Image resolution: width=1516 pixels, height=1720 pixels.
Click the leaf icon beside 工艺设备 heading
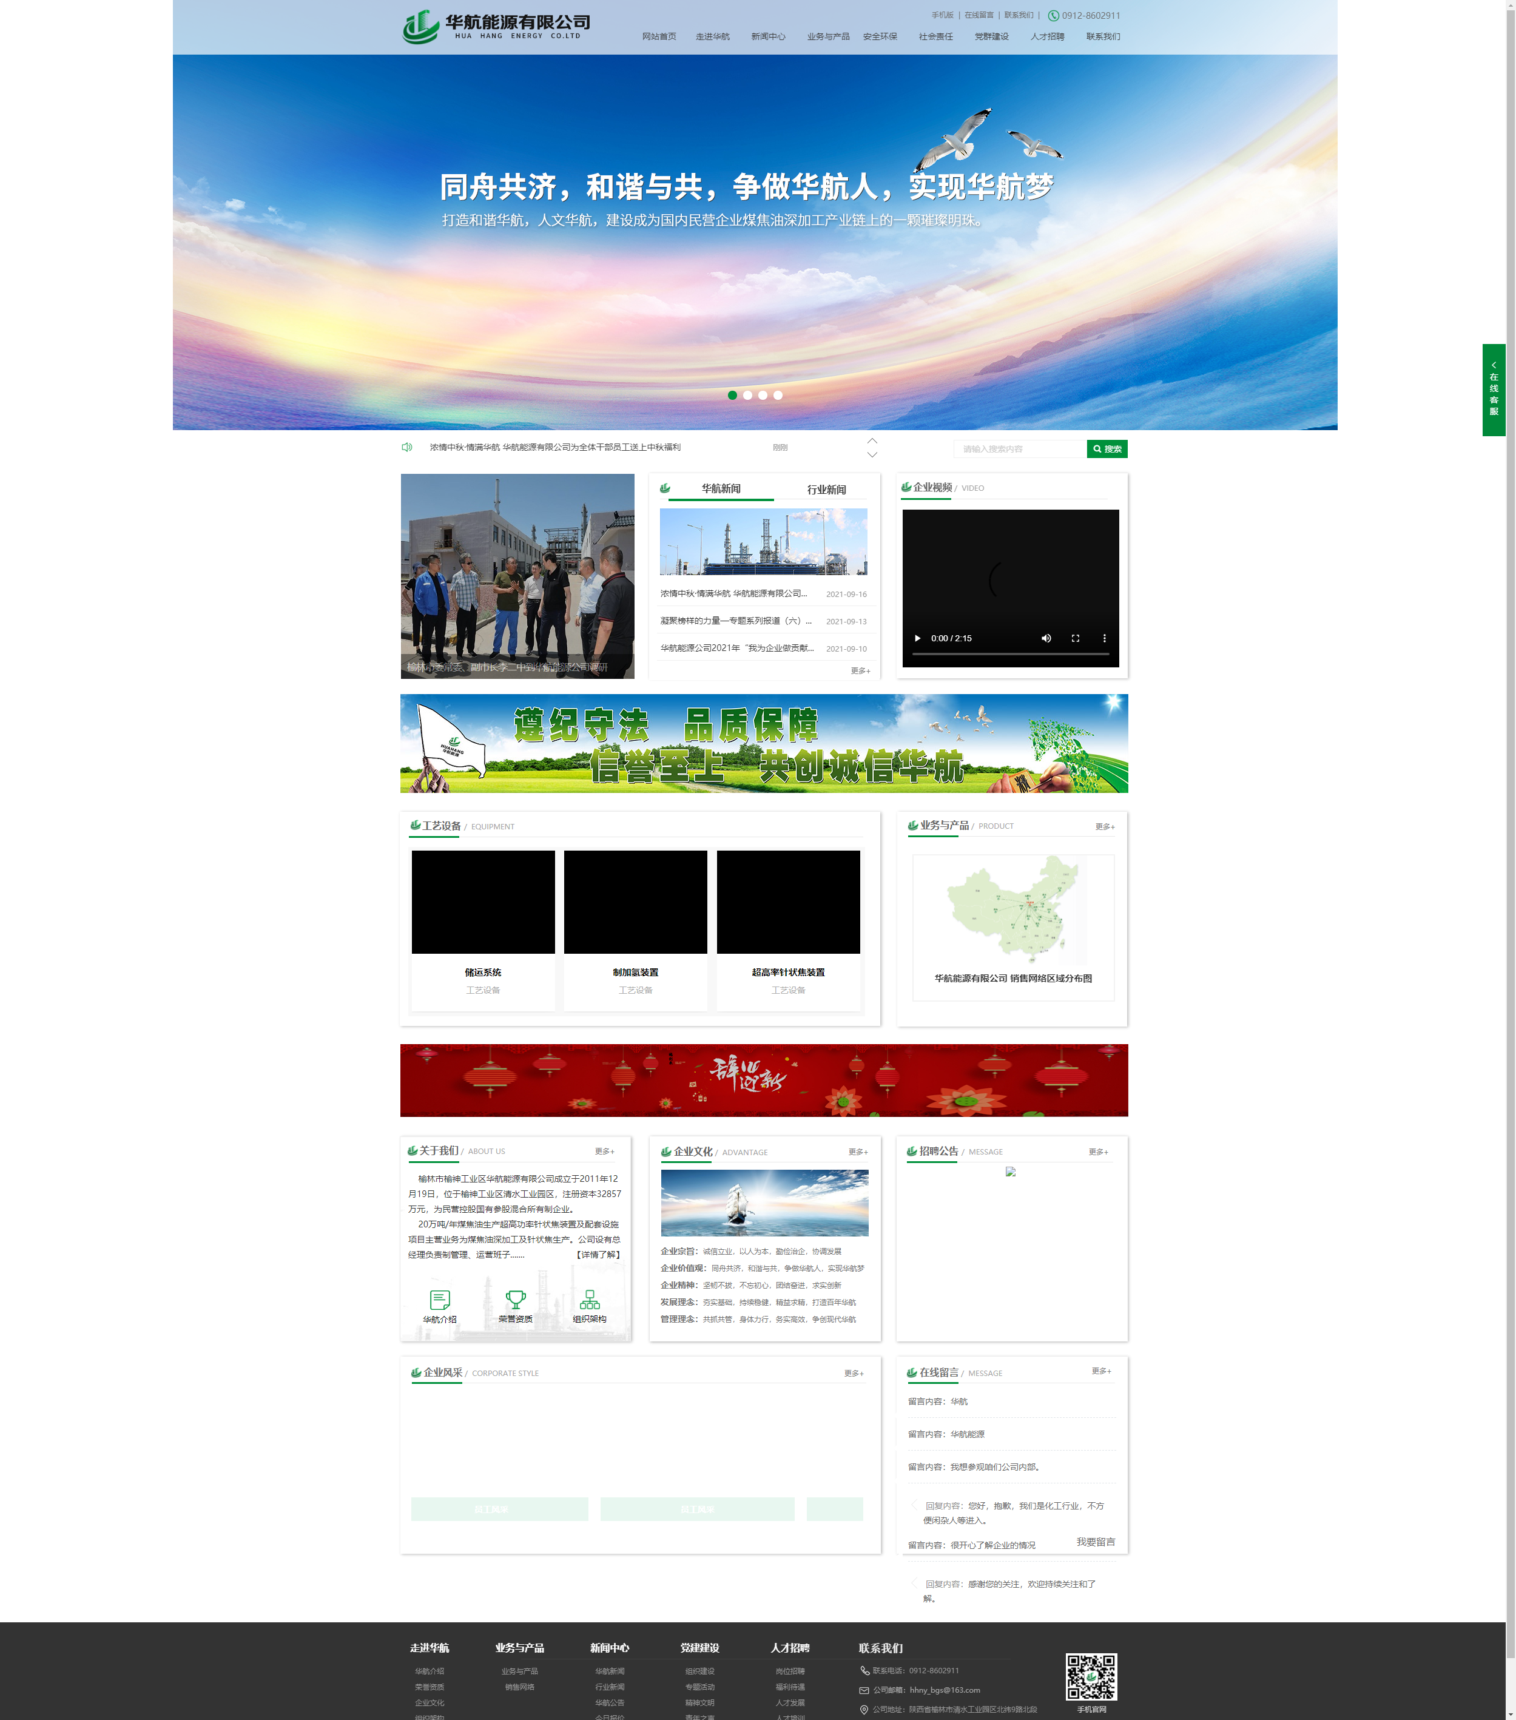(x=416, y=825)
